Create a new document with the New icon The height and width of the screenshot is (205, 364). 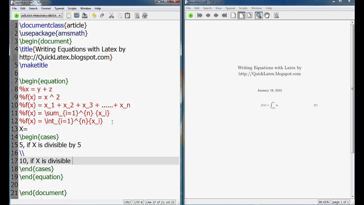69,15
